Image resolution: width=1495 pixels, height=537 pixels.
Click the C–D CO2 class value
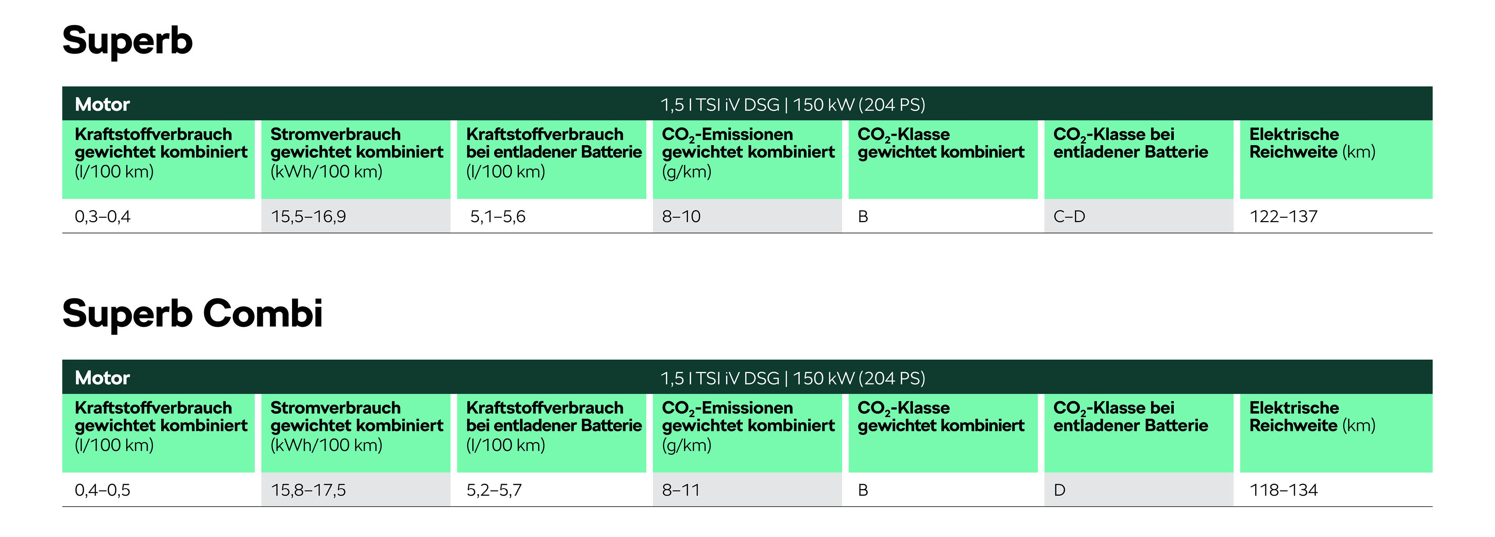click(1069, 217)
